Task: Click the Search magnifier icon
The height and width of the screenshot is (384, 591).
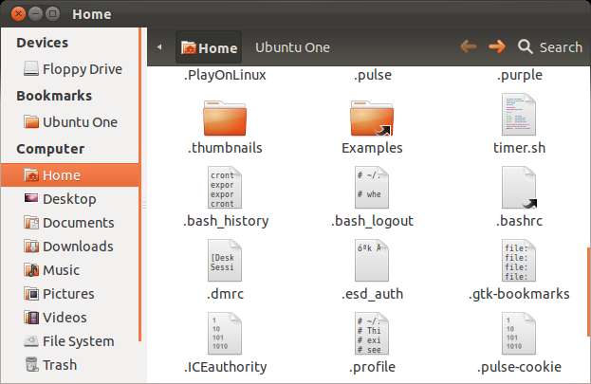Action: tap(525, 46)
